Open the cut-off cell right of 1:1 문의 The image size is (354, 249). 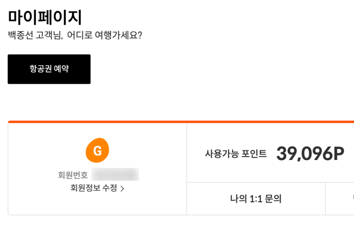click(340, 199)
